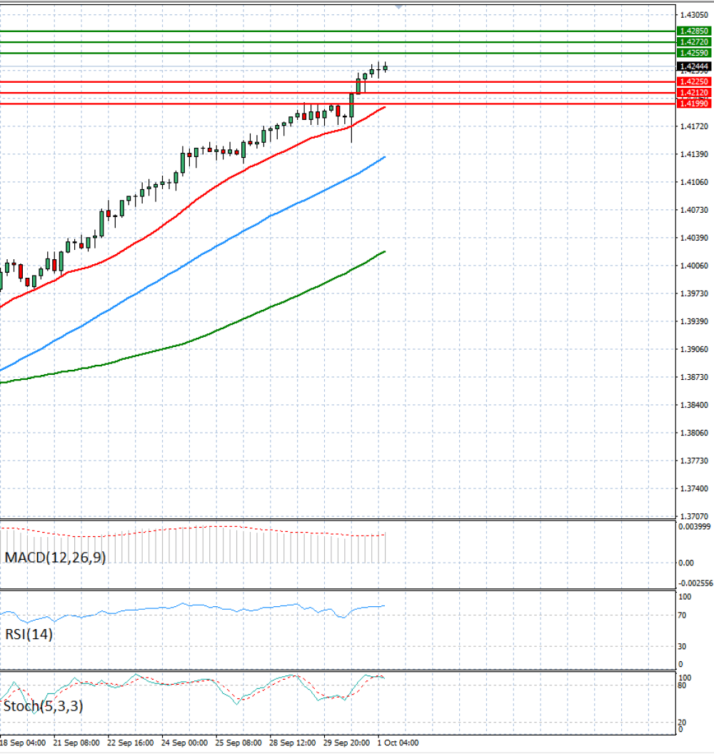Click the 28 Sep 12:00 time label
Screen dimensions: 714x754
292,743
